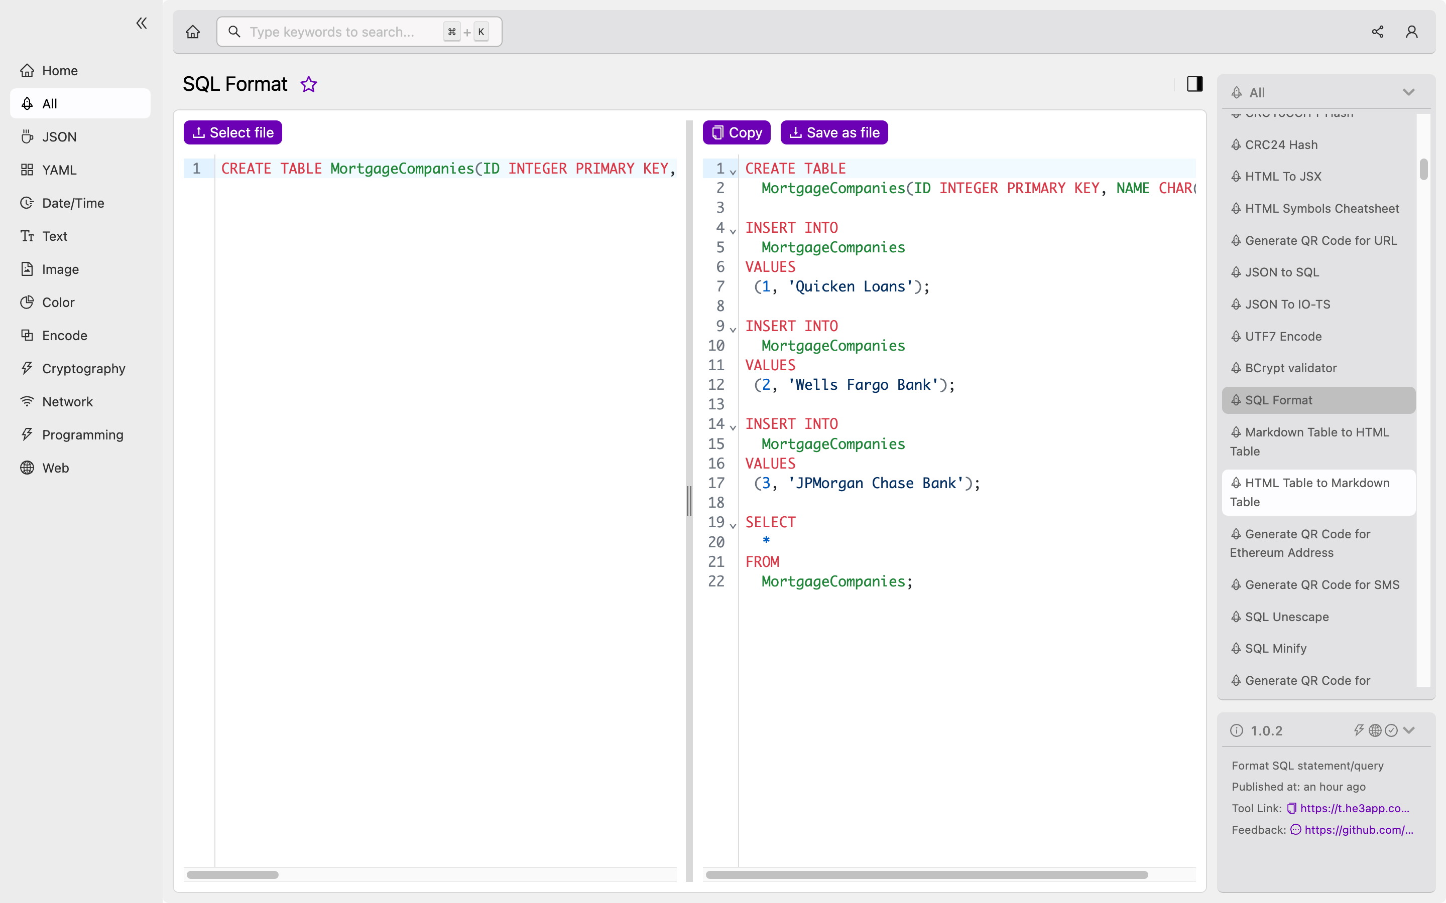Toggle the sidebar collapse button
The height and width of the screenshot is (903, 1446).
click(x=142, y=23)
